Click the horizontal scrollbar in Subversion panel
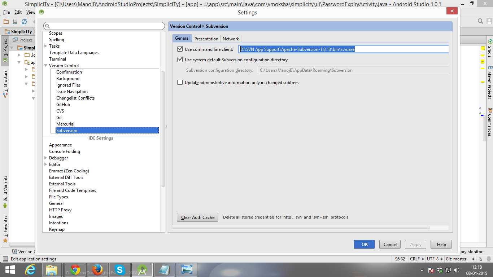 click(301, 228)
